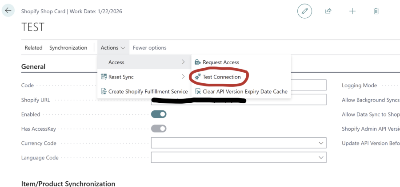Open the Currency Code dropdown
Image resolution: width=400 pixels, height=187 pixels.
(321, 143)
